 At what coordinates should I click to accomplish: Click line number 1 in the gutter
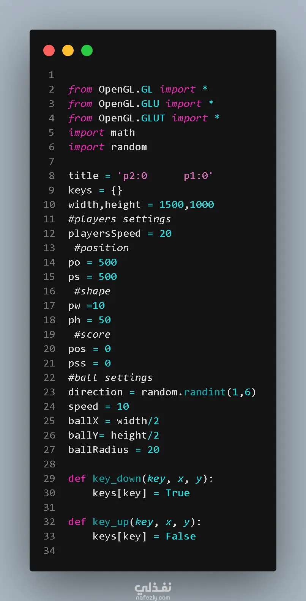click(51, 75)
